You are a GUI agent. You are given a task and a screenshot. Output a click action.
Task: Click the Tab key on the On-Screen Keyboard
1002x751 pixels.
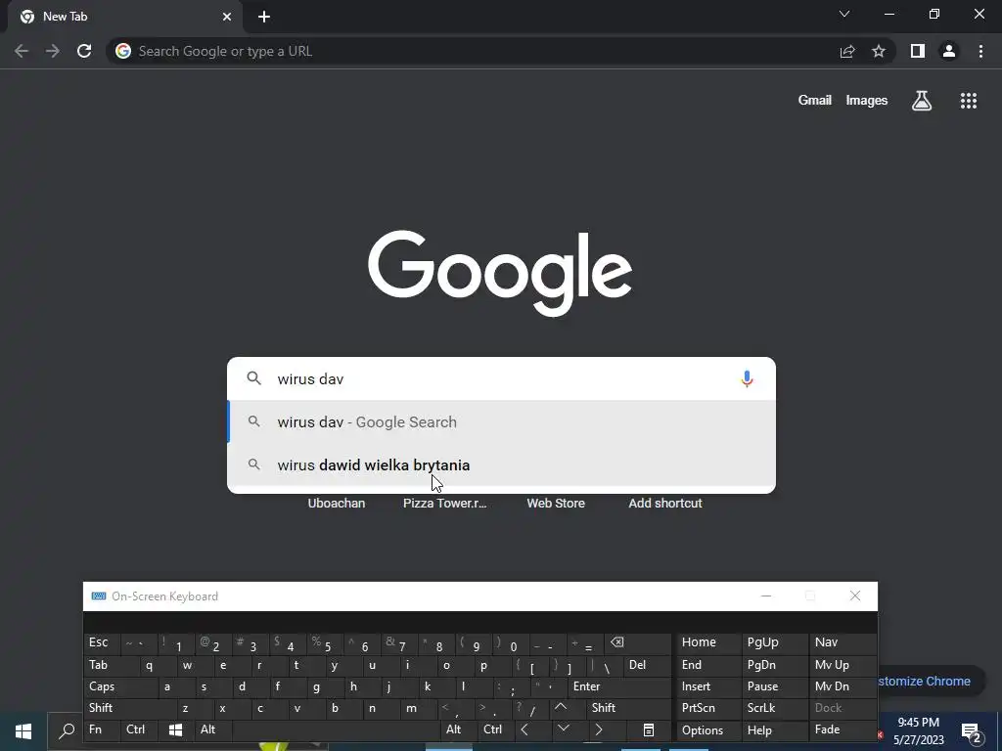pyautogui.click(x=112, y=665)
